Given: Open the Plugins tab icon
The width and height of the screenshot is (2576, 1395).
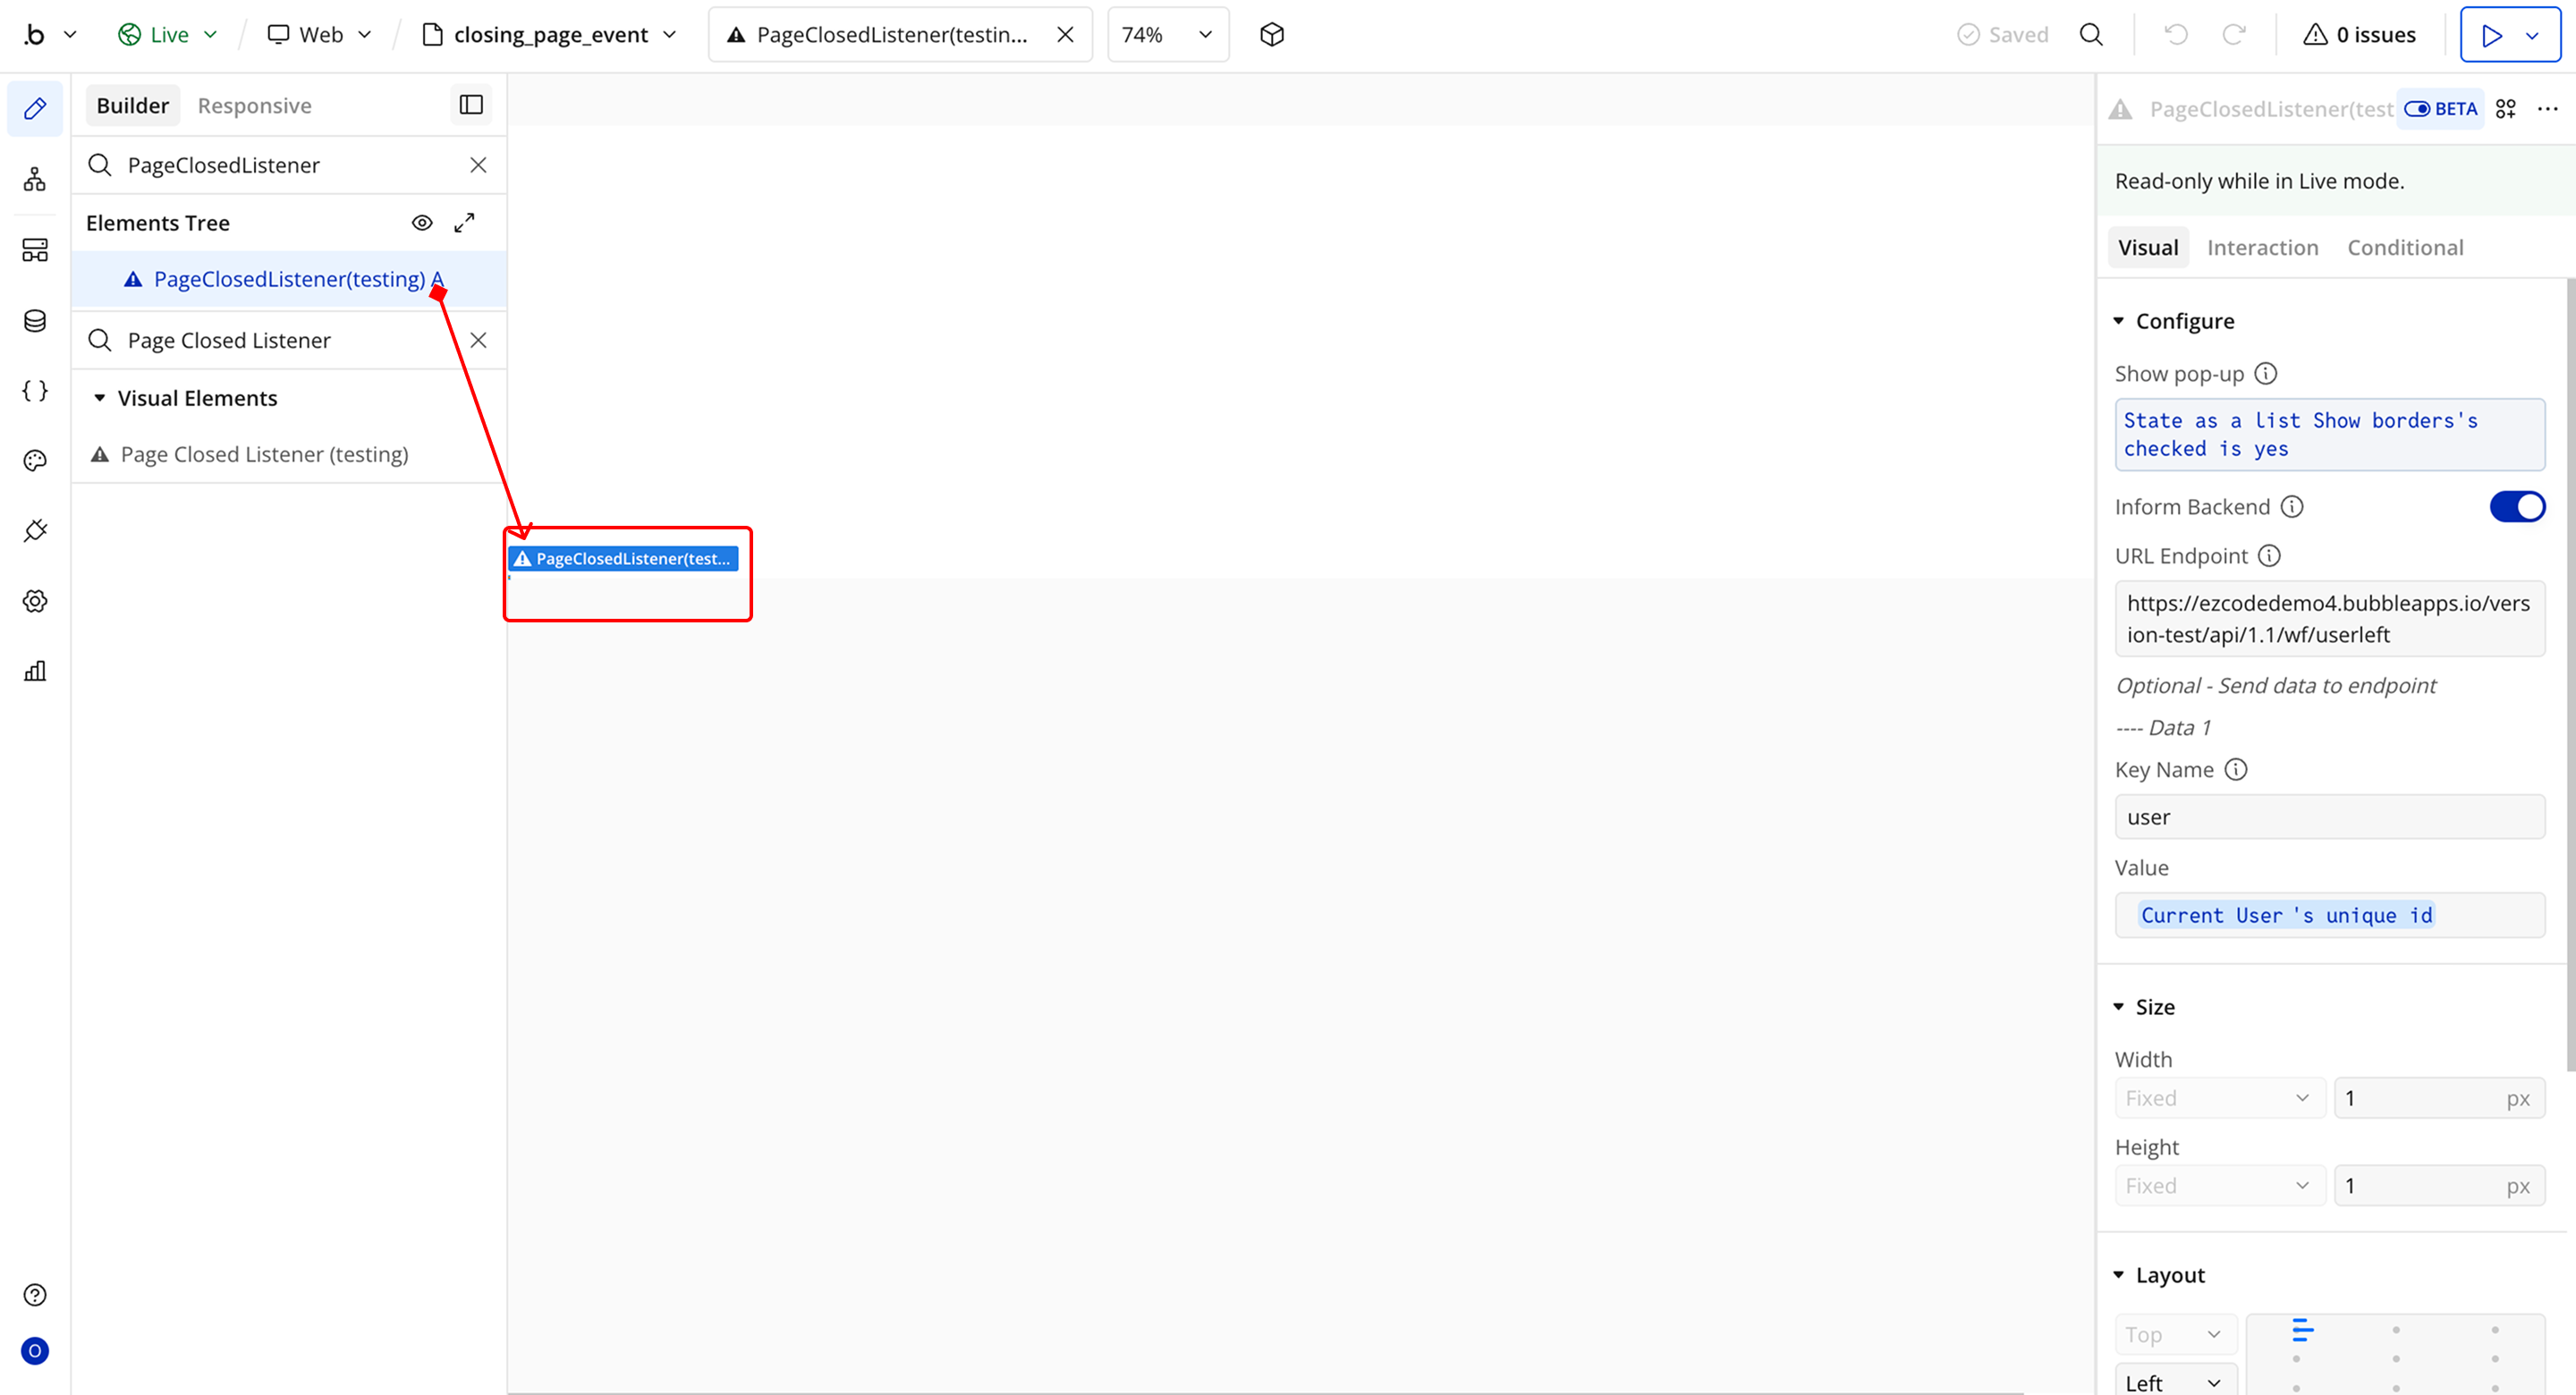Looking at the screenshot, I should (35, 531).
